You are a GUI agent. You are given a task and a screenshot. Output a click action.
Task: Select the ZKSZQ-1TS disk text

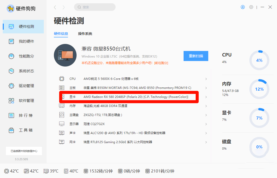point(103,115)
